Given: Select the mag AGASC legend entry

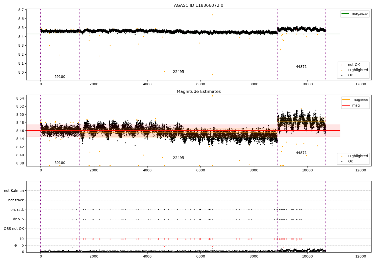Looking at the screenshot, I should pyautogui.click(x=355, y=14).
